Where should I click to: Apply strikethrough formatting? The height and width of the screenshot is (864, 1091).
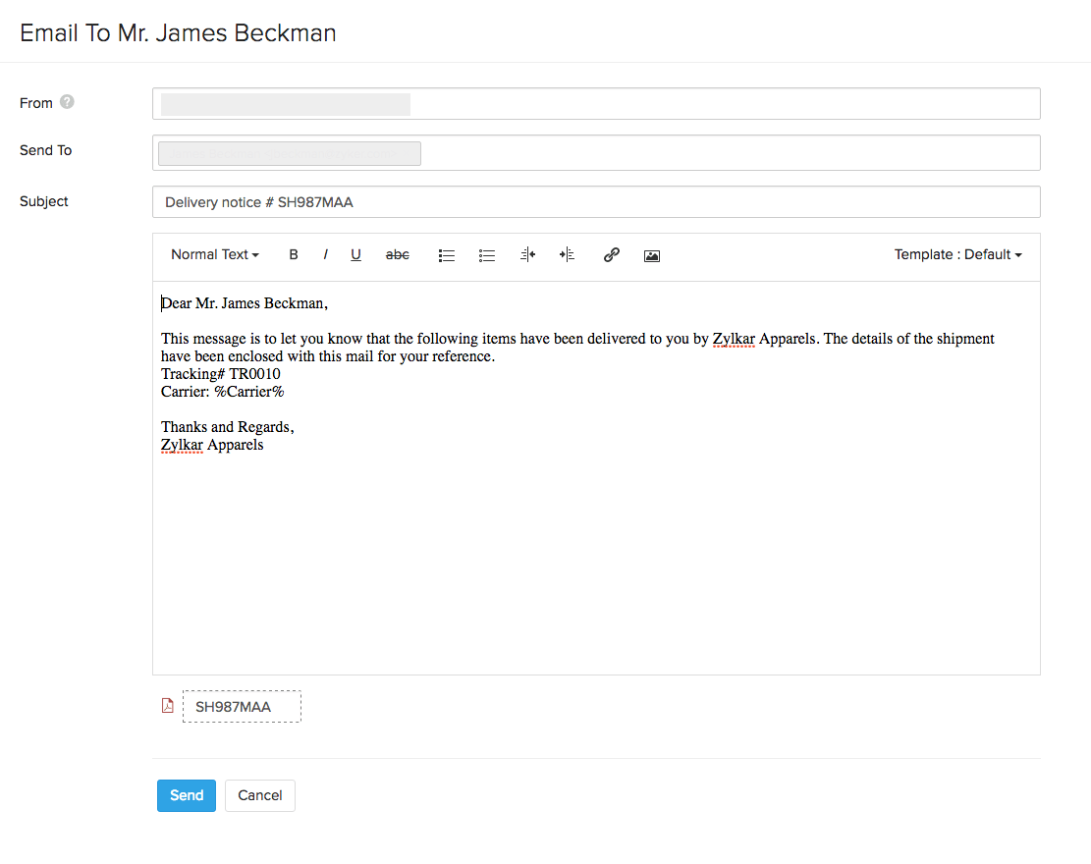[397, 255]
